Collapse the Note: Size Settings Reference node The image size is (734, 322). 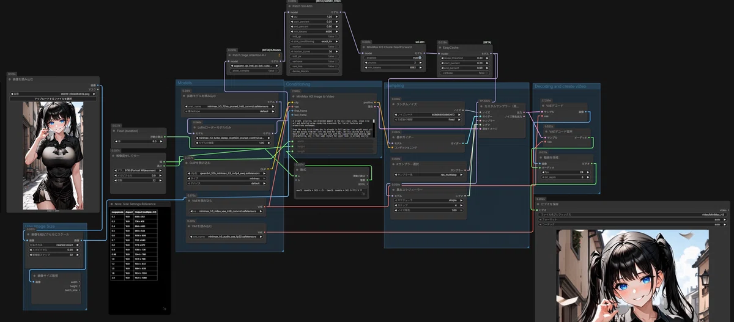[111, 204]
